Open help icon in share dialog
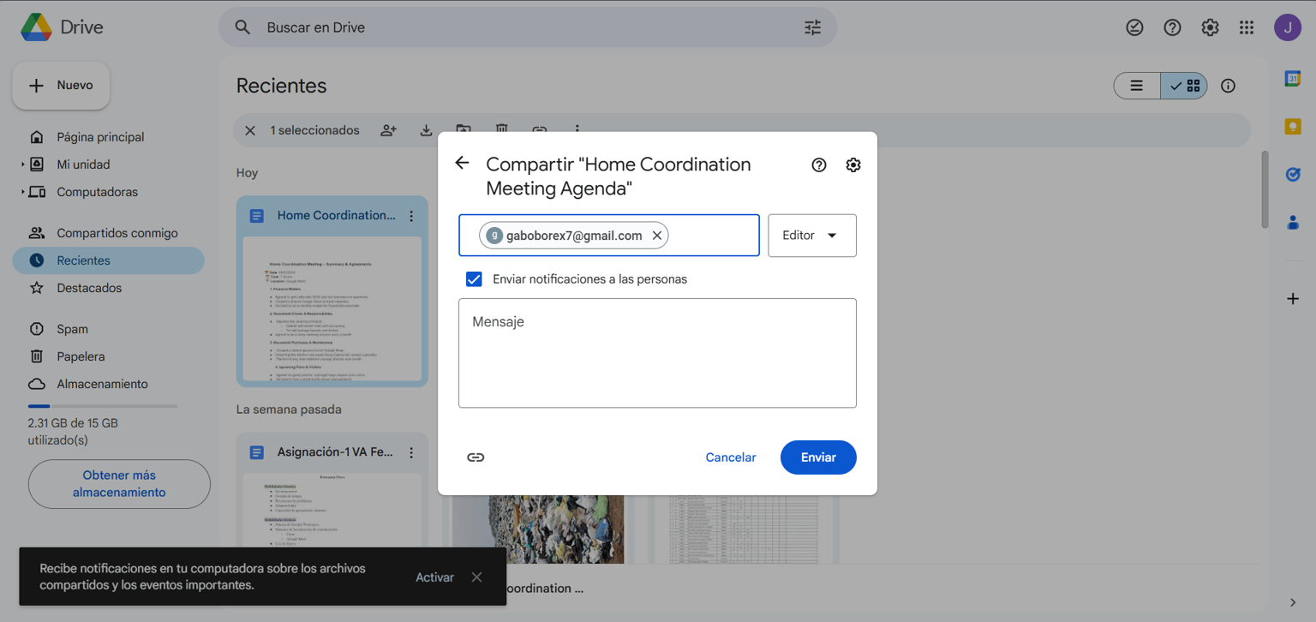1316x622 pixels. tap(819, 165)
